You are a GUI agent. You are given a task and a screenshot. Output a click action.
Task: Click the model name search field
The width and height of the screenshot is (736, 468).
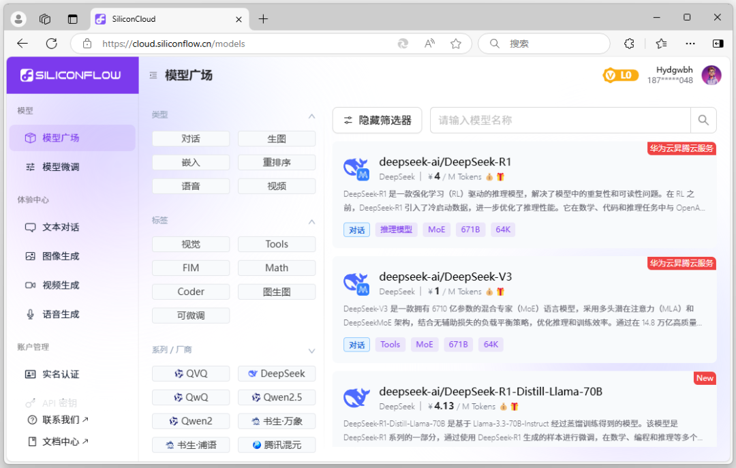(559, 120)
